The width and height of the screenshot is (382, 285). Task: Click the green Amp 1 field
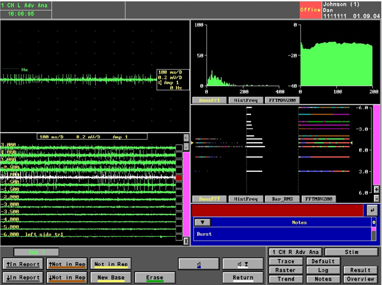[36, 252]
